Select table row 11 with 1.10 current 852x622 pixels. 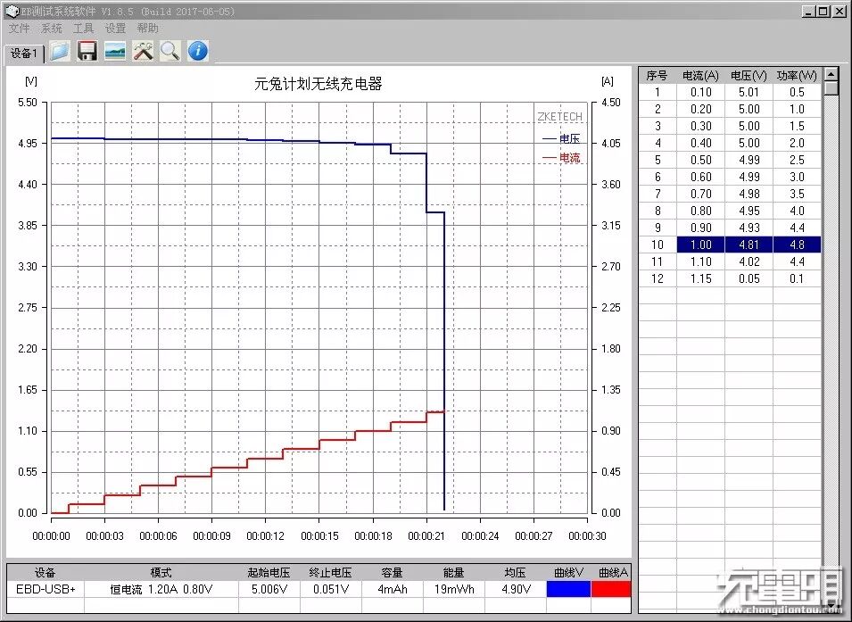730,261
